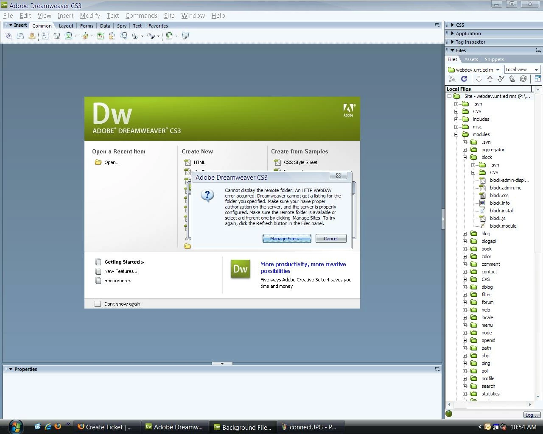
Task: Open the Files panel options menu
Action: [x=538, y=50]
